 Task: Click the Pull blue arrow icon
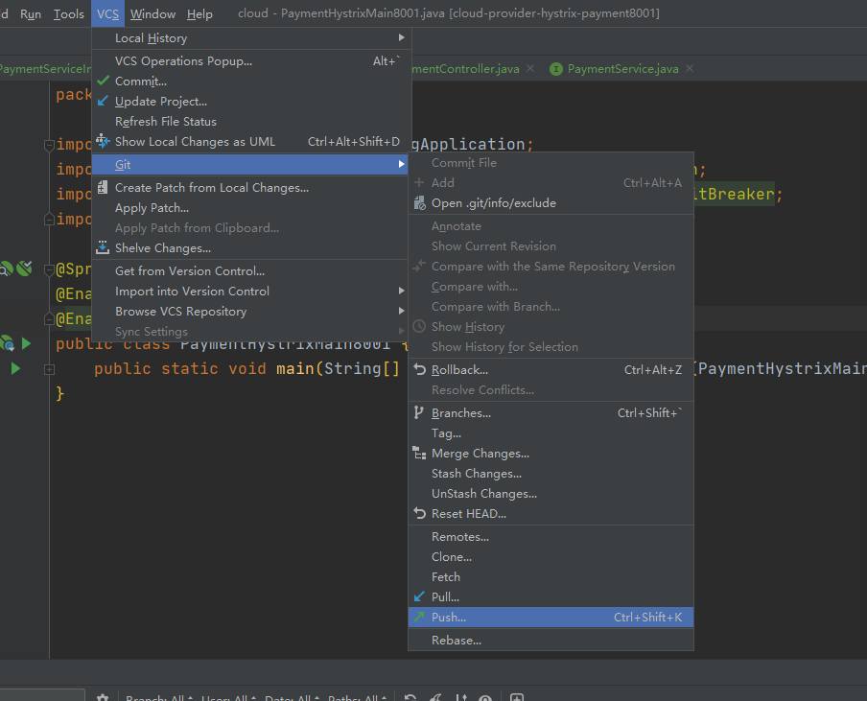pos(420,596)
